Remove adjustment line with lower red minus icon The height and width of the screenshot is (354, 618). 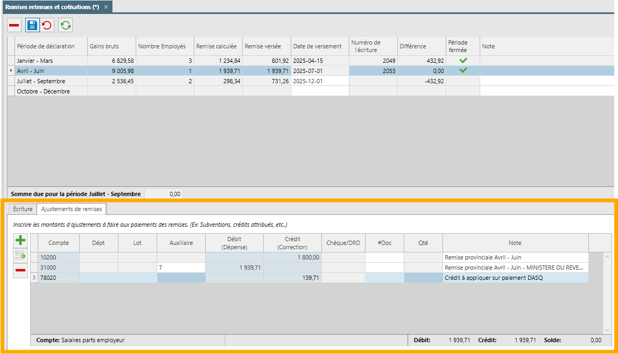(x=20, y=270)
